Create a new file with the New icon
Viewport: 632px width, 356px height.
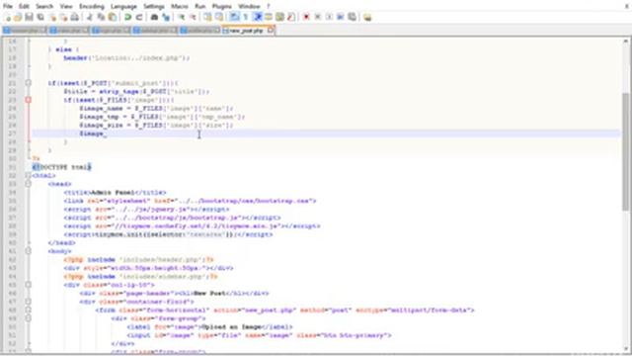(7, 17)
